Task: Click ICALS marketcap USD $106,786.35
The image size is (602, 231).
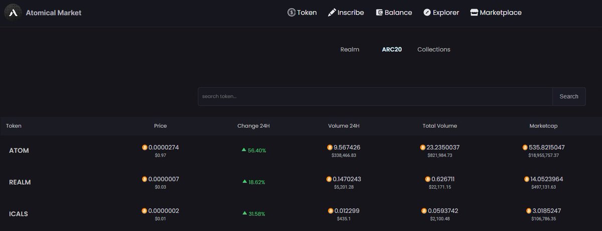Action: point(544,219)
